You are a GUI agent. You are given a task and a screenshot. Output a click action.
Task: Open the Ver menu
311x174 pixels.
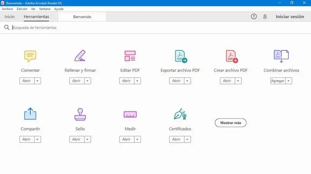[x=33, y=9]
